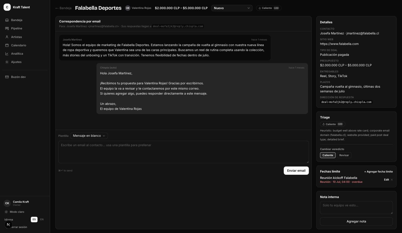Click the flame icon in Triage badge

coord(323,124)
